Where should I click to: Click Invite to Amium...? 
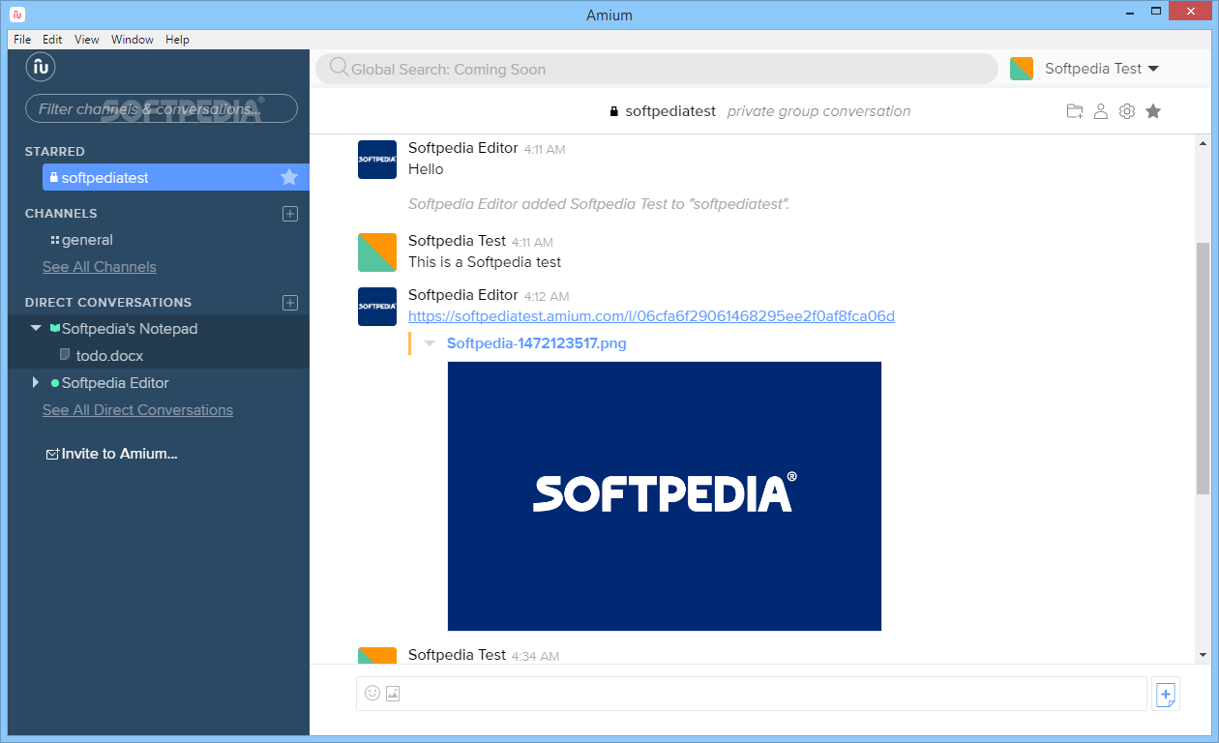click(x=120, y=454)
